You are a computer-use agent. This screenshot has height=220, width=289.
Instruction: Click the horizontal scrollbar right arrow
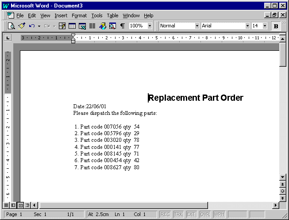(276, 205)
